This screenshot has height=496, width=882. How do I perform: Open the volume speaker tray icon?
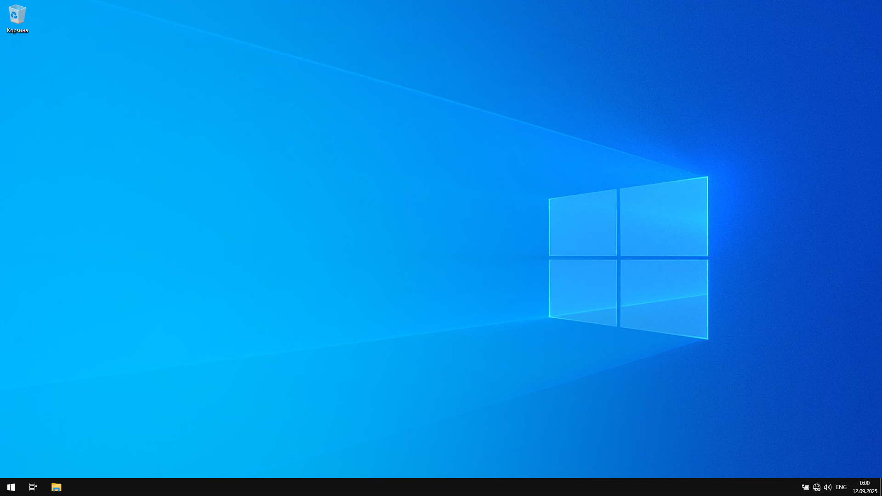click(828, 487)
